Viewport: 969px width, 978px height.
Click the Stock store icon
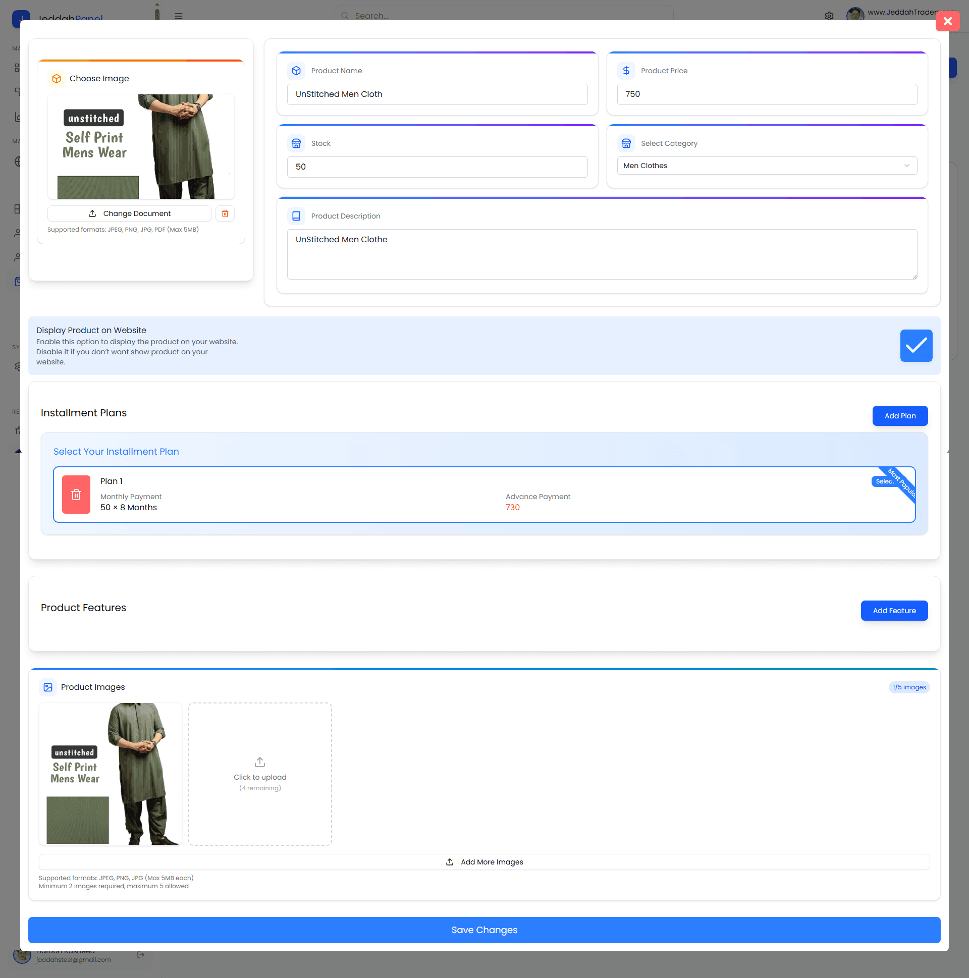(x=296, y=143)
